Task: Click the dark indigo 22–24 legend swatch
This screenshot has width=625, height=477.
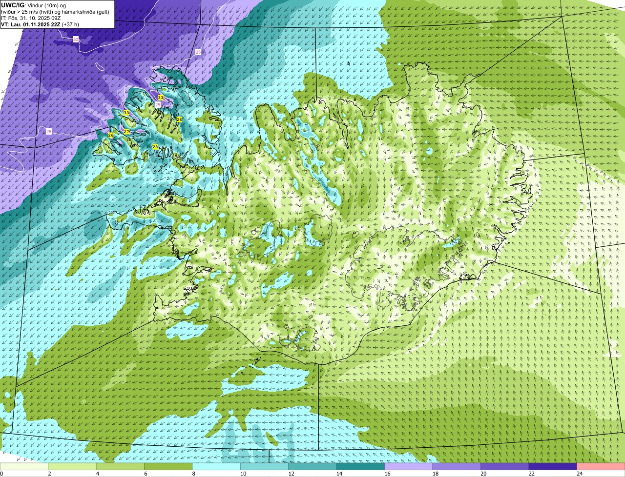Action: click(x=553, y=467)
